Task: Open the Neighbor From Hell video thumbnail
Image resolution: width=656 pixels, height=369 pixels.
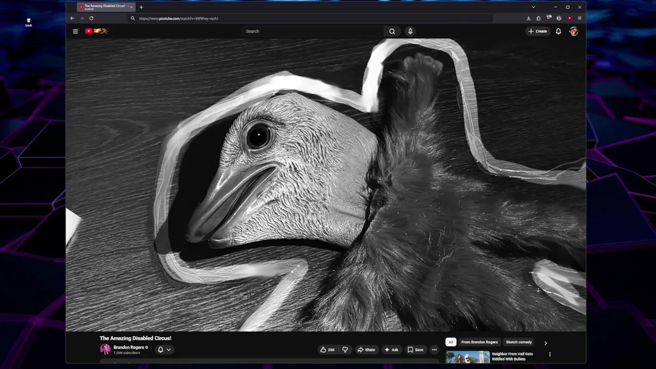Action: click(x=467, y=357)
